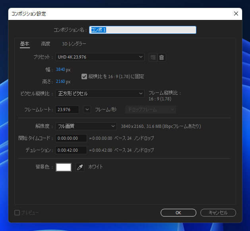Image resolution: width=250 pixels, height=231 pixels.
Task: Click the save preset icon
Action: point(153,57)
